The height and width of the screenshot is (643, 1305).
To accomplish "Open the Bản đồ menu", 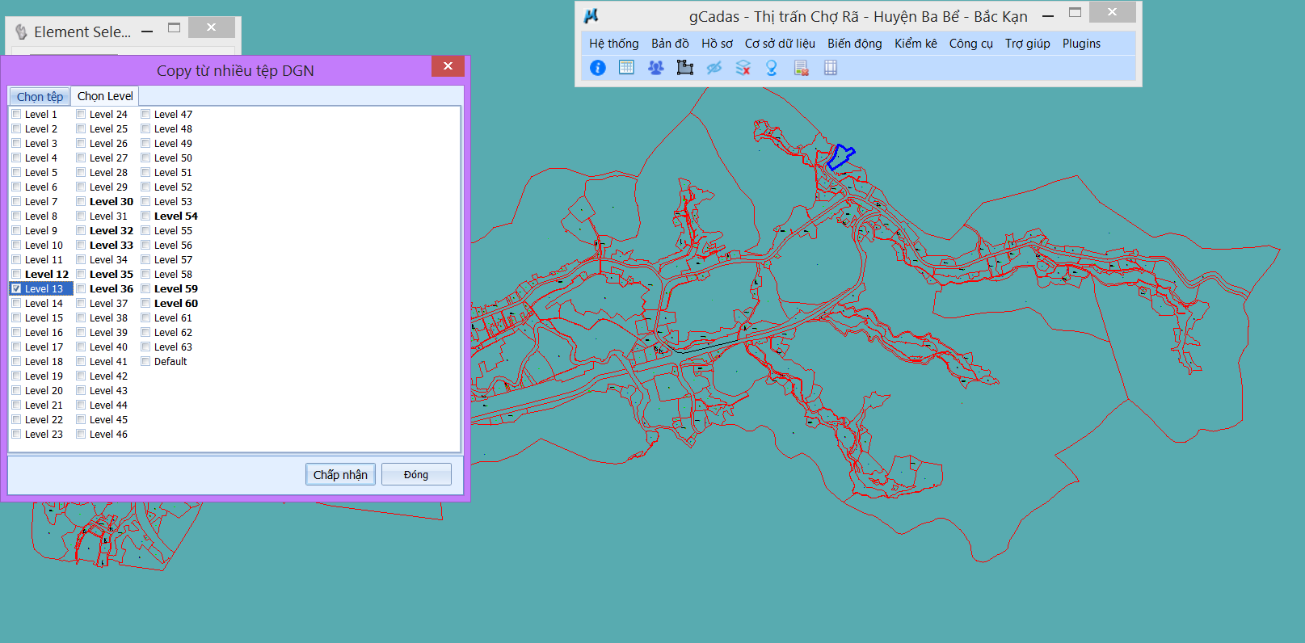I will (670, 44).
